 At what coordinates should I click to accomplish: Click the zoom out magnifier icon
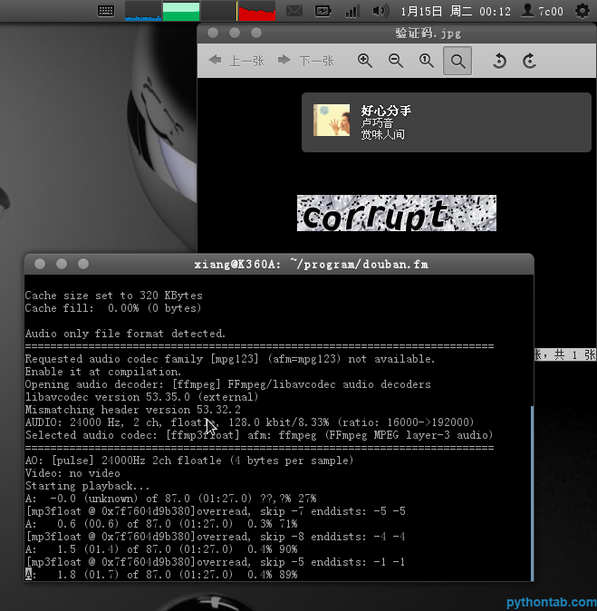tap(396, 61)
